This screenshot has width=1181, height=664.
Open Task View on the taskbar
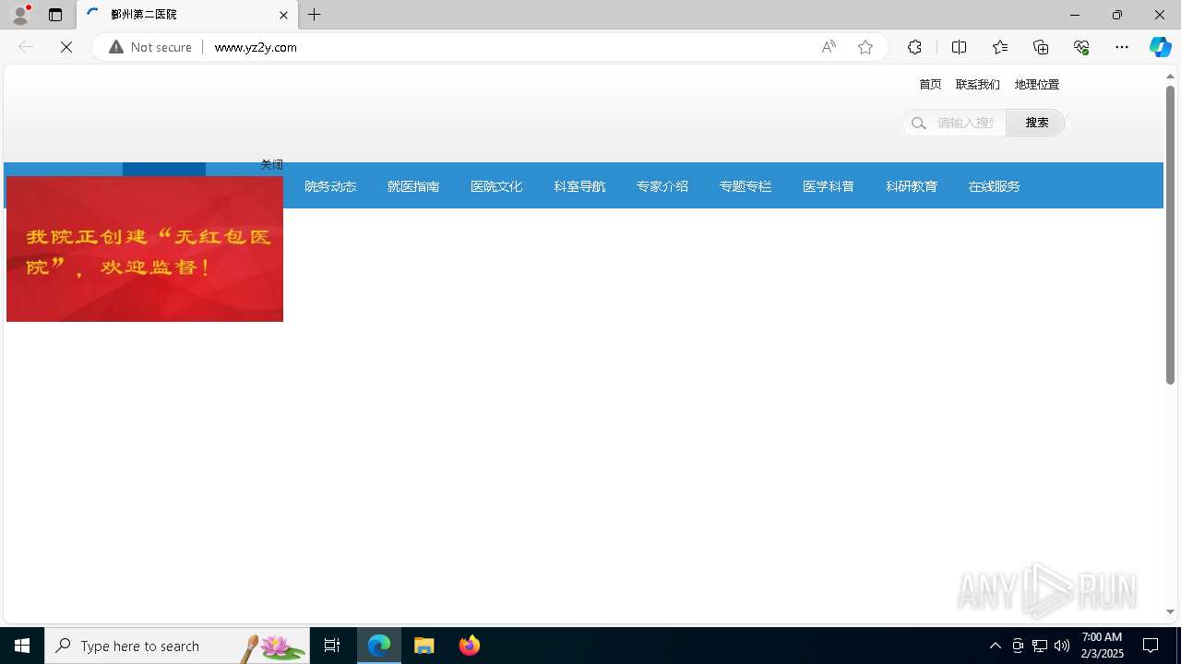(332, 646)
